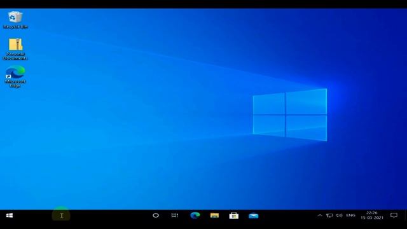Open the network status tray icon
The width and height of the screenshot is (407, 229).
329,216
